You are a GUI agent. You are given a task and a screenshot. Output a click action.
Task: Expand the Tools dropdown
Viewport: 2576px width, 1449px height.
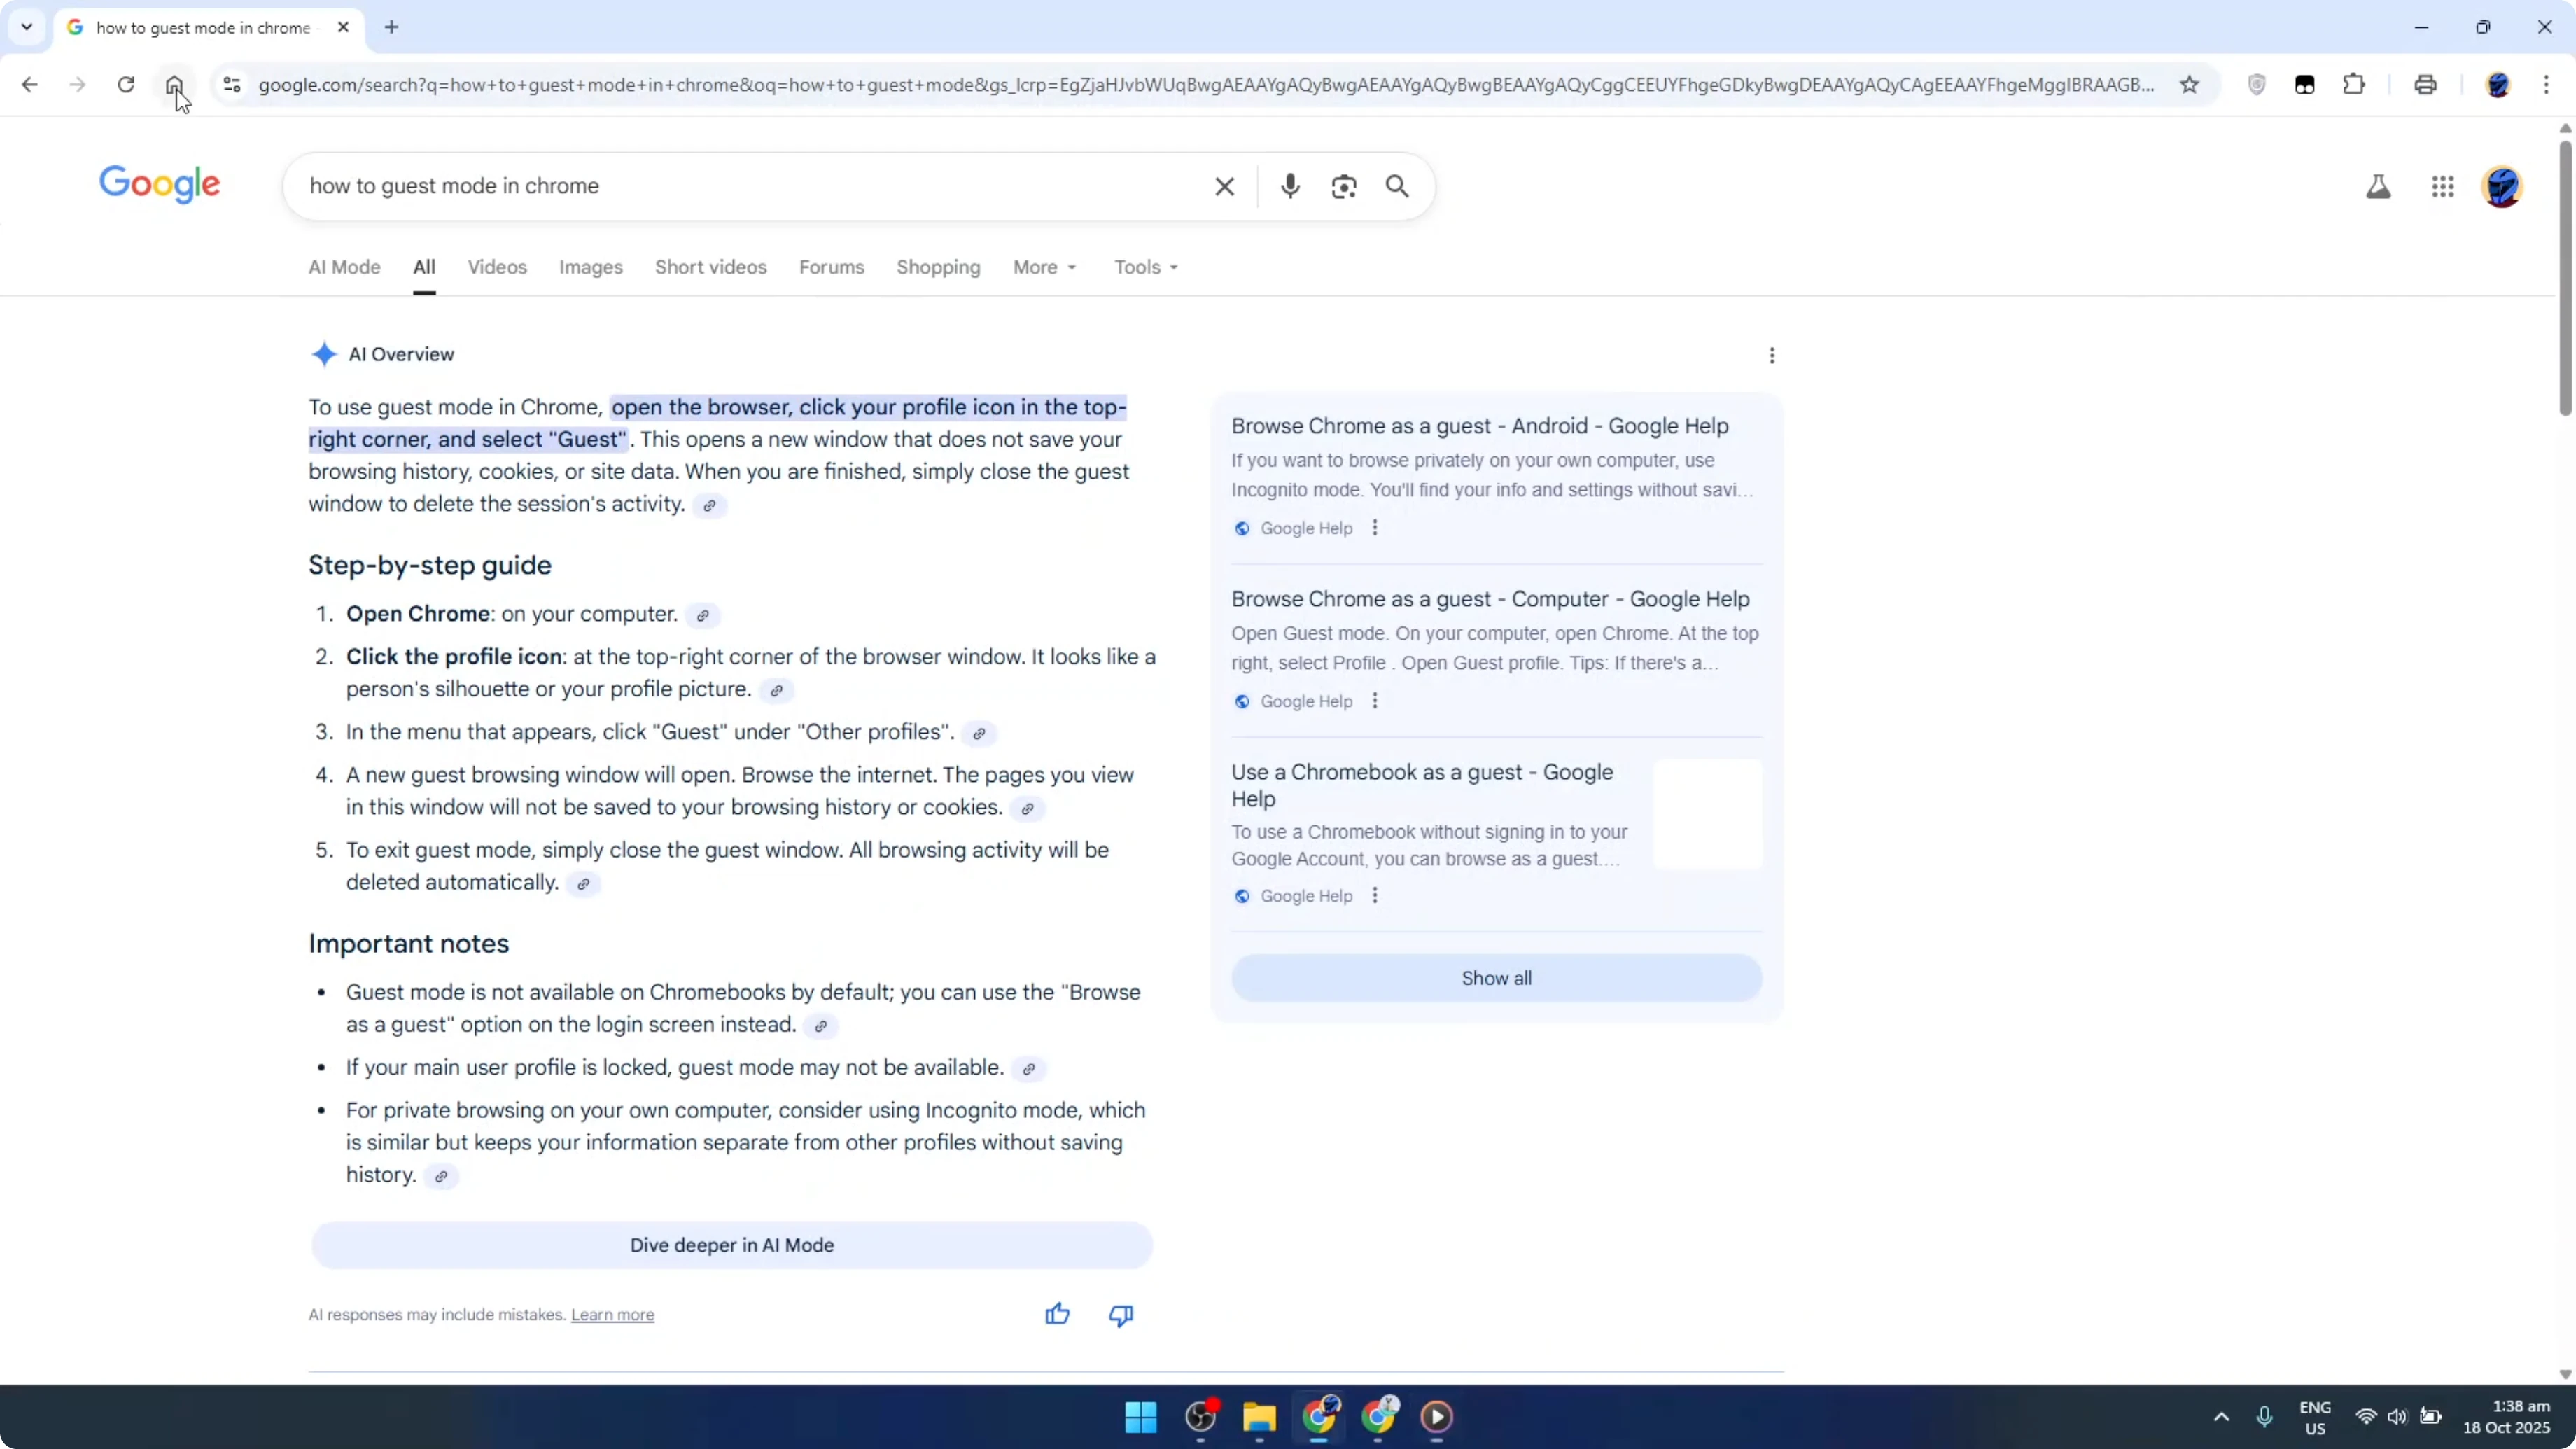coord(1144,267)
